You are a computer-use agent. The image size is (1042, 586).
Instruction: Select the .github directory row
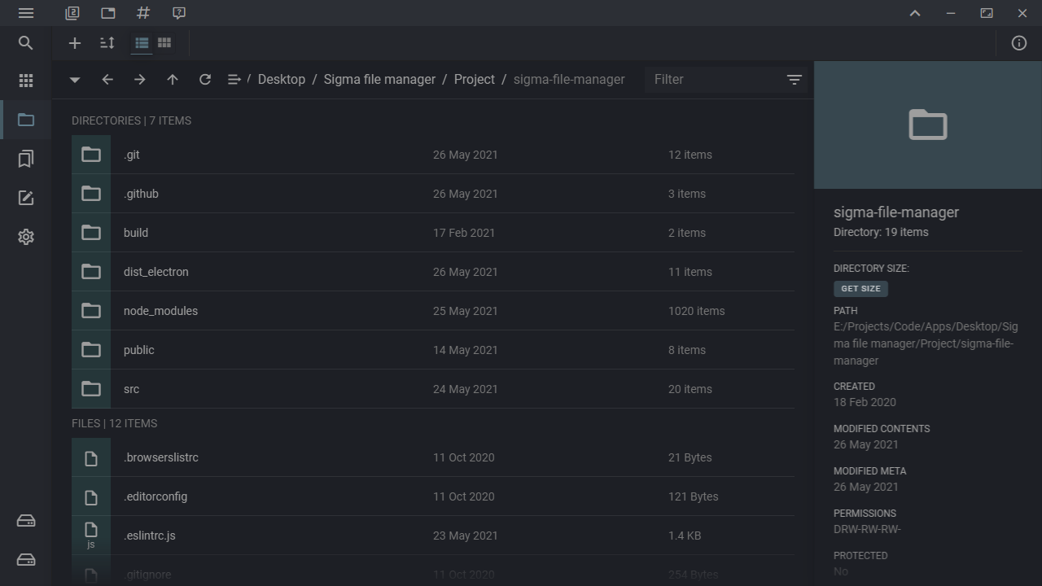[433, 194]
